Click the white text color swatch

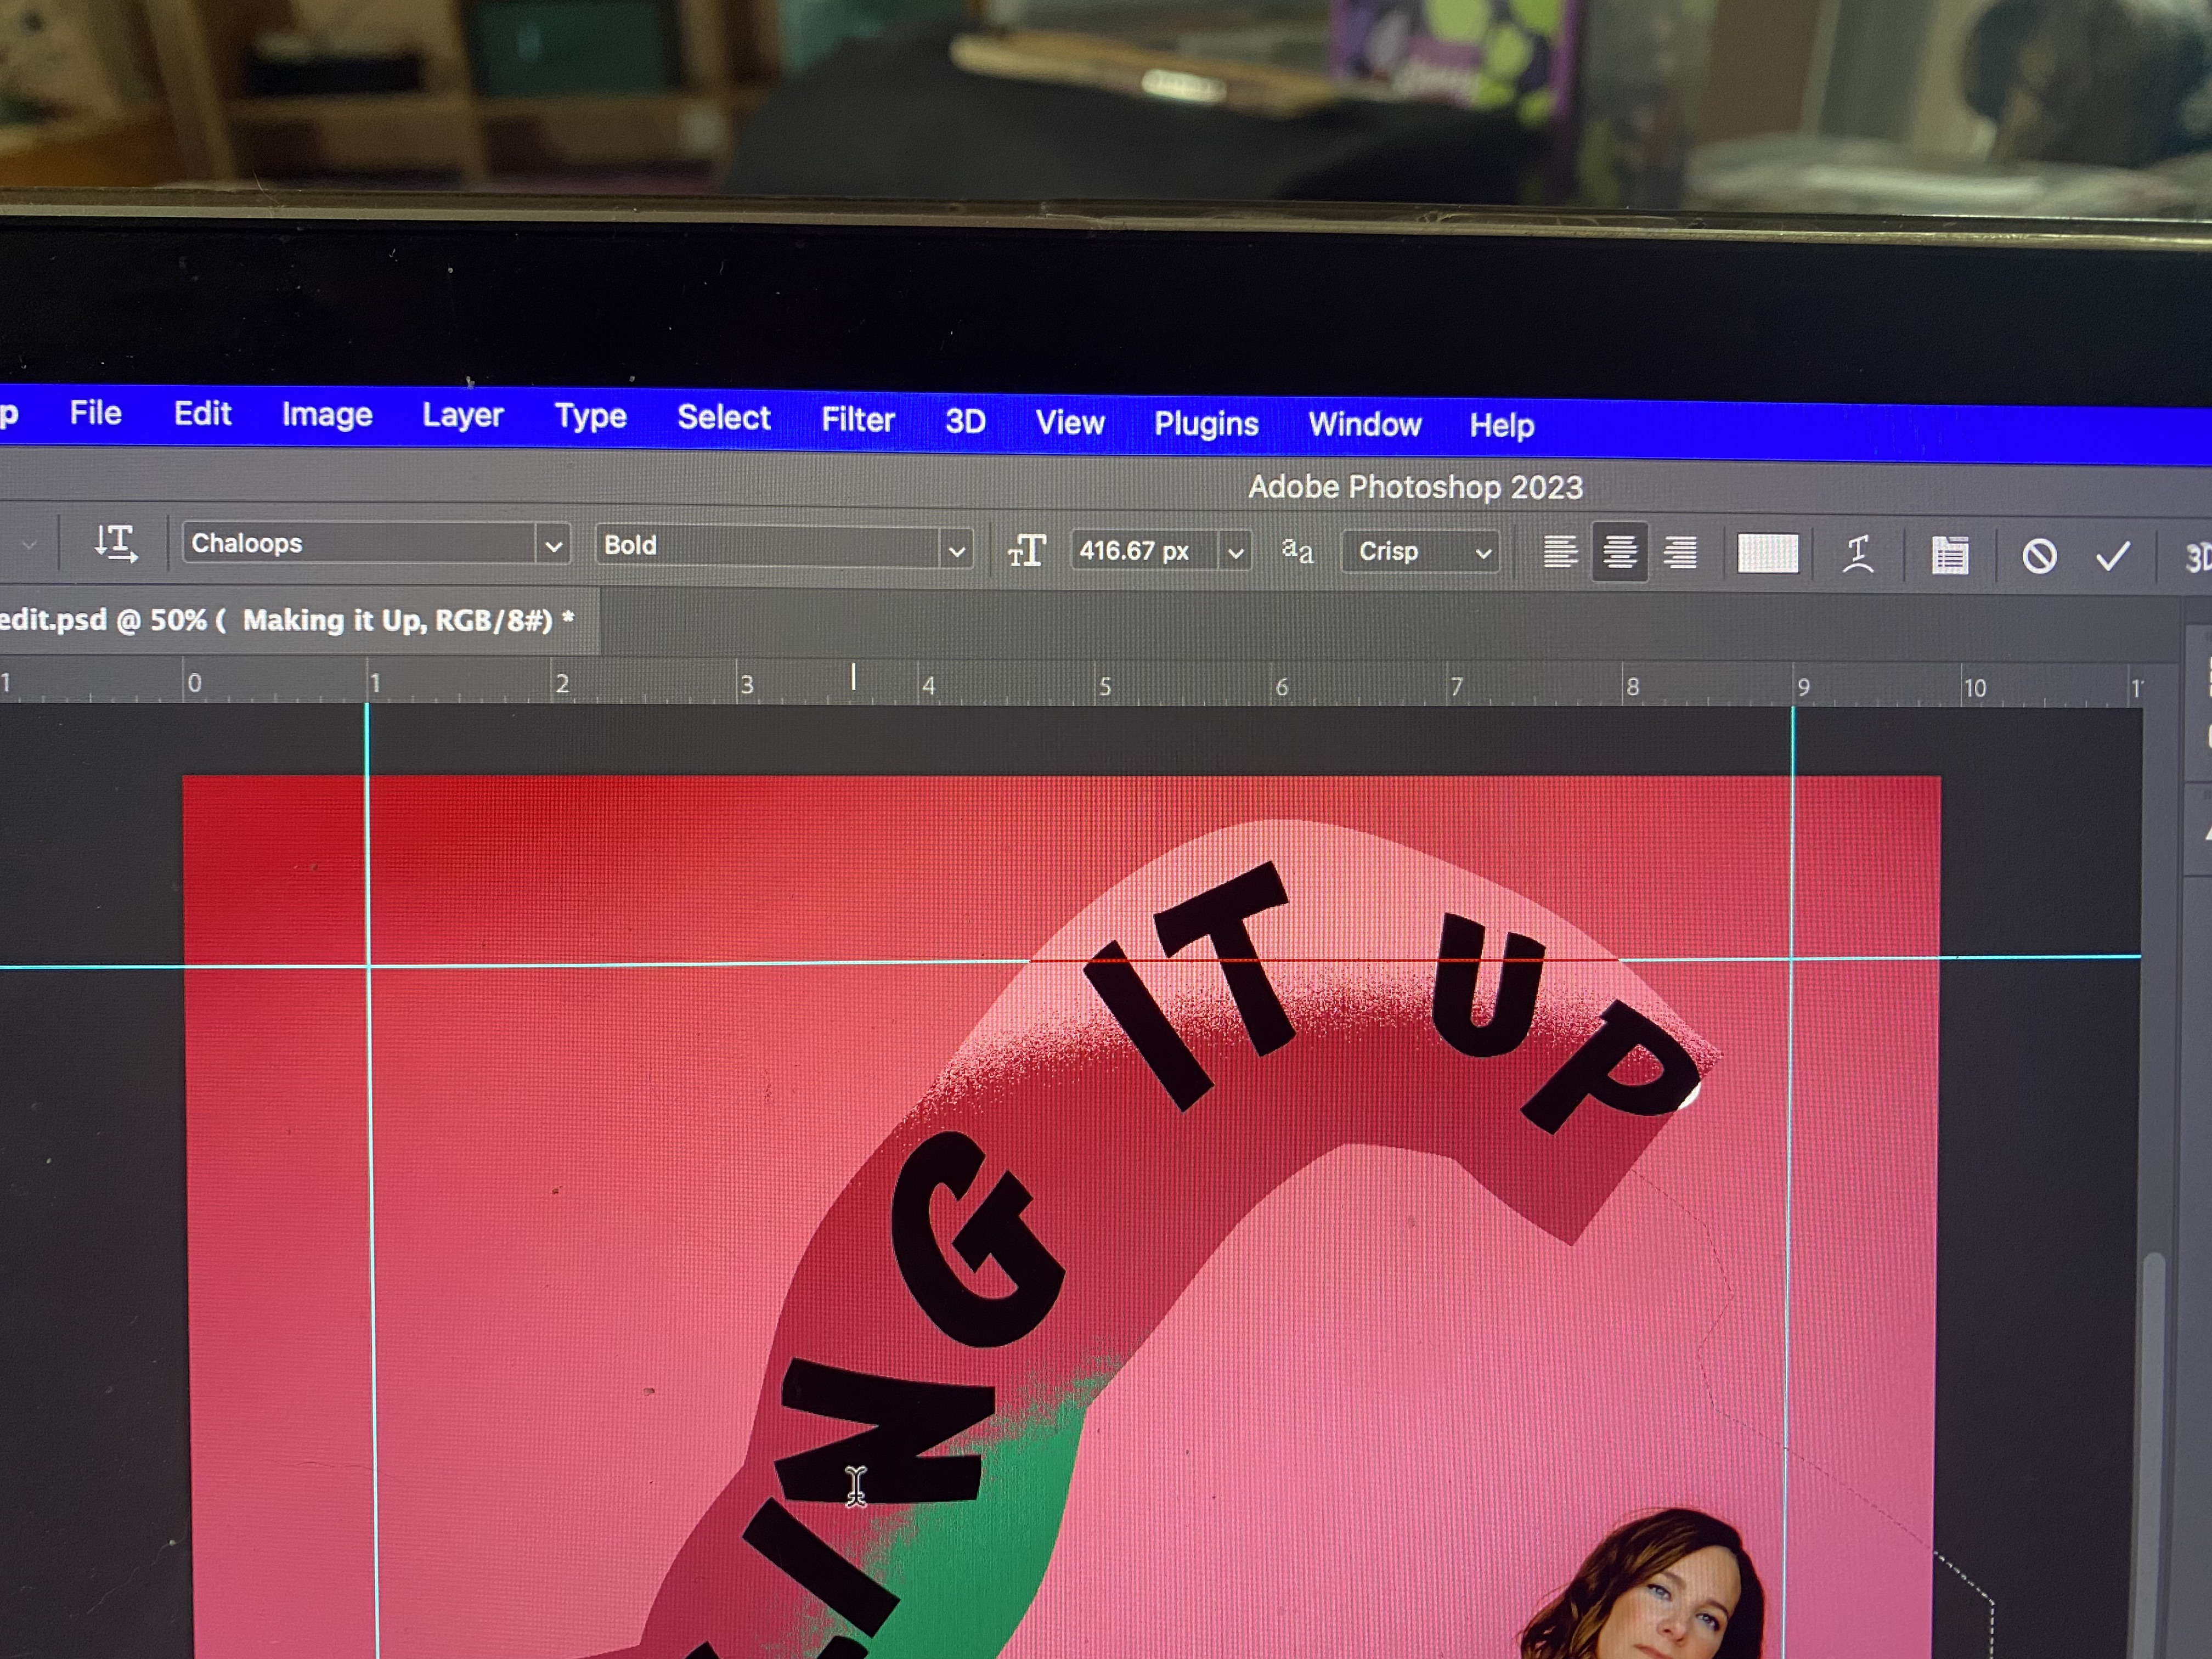coord(1767,553)
